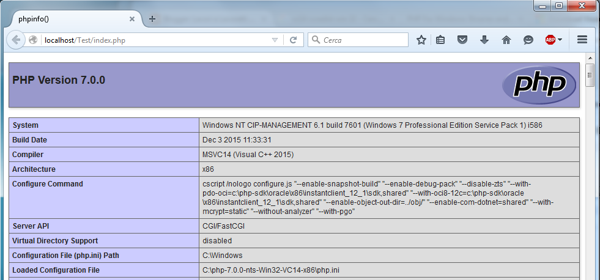Click the C:\Windows path value

pyautogui.click(x=222, y=256)
